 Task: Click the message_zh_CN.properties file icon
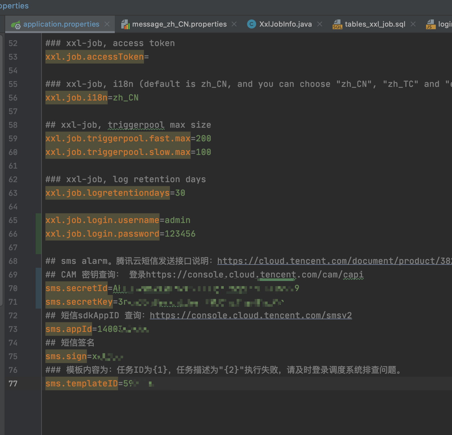click(x=125, y=24)
